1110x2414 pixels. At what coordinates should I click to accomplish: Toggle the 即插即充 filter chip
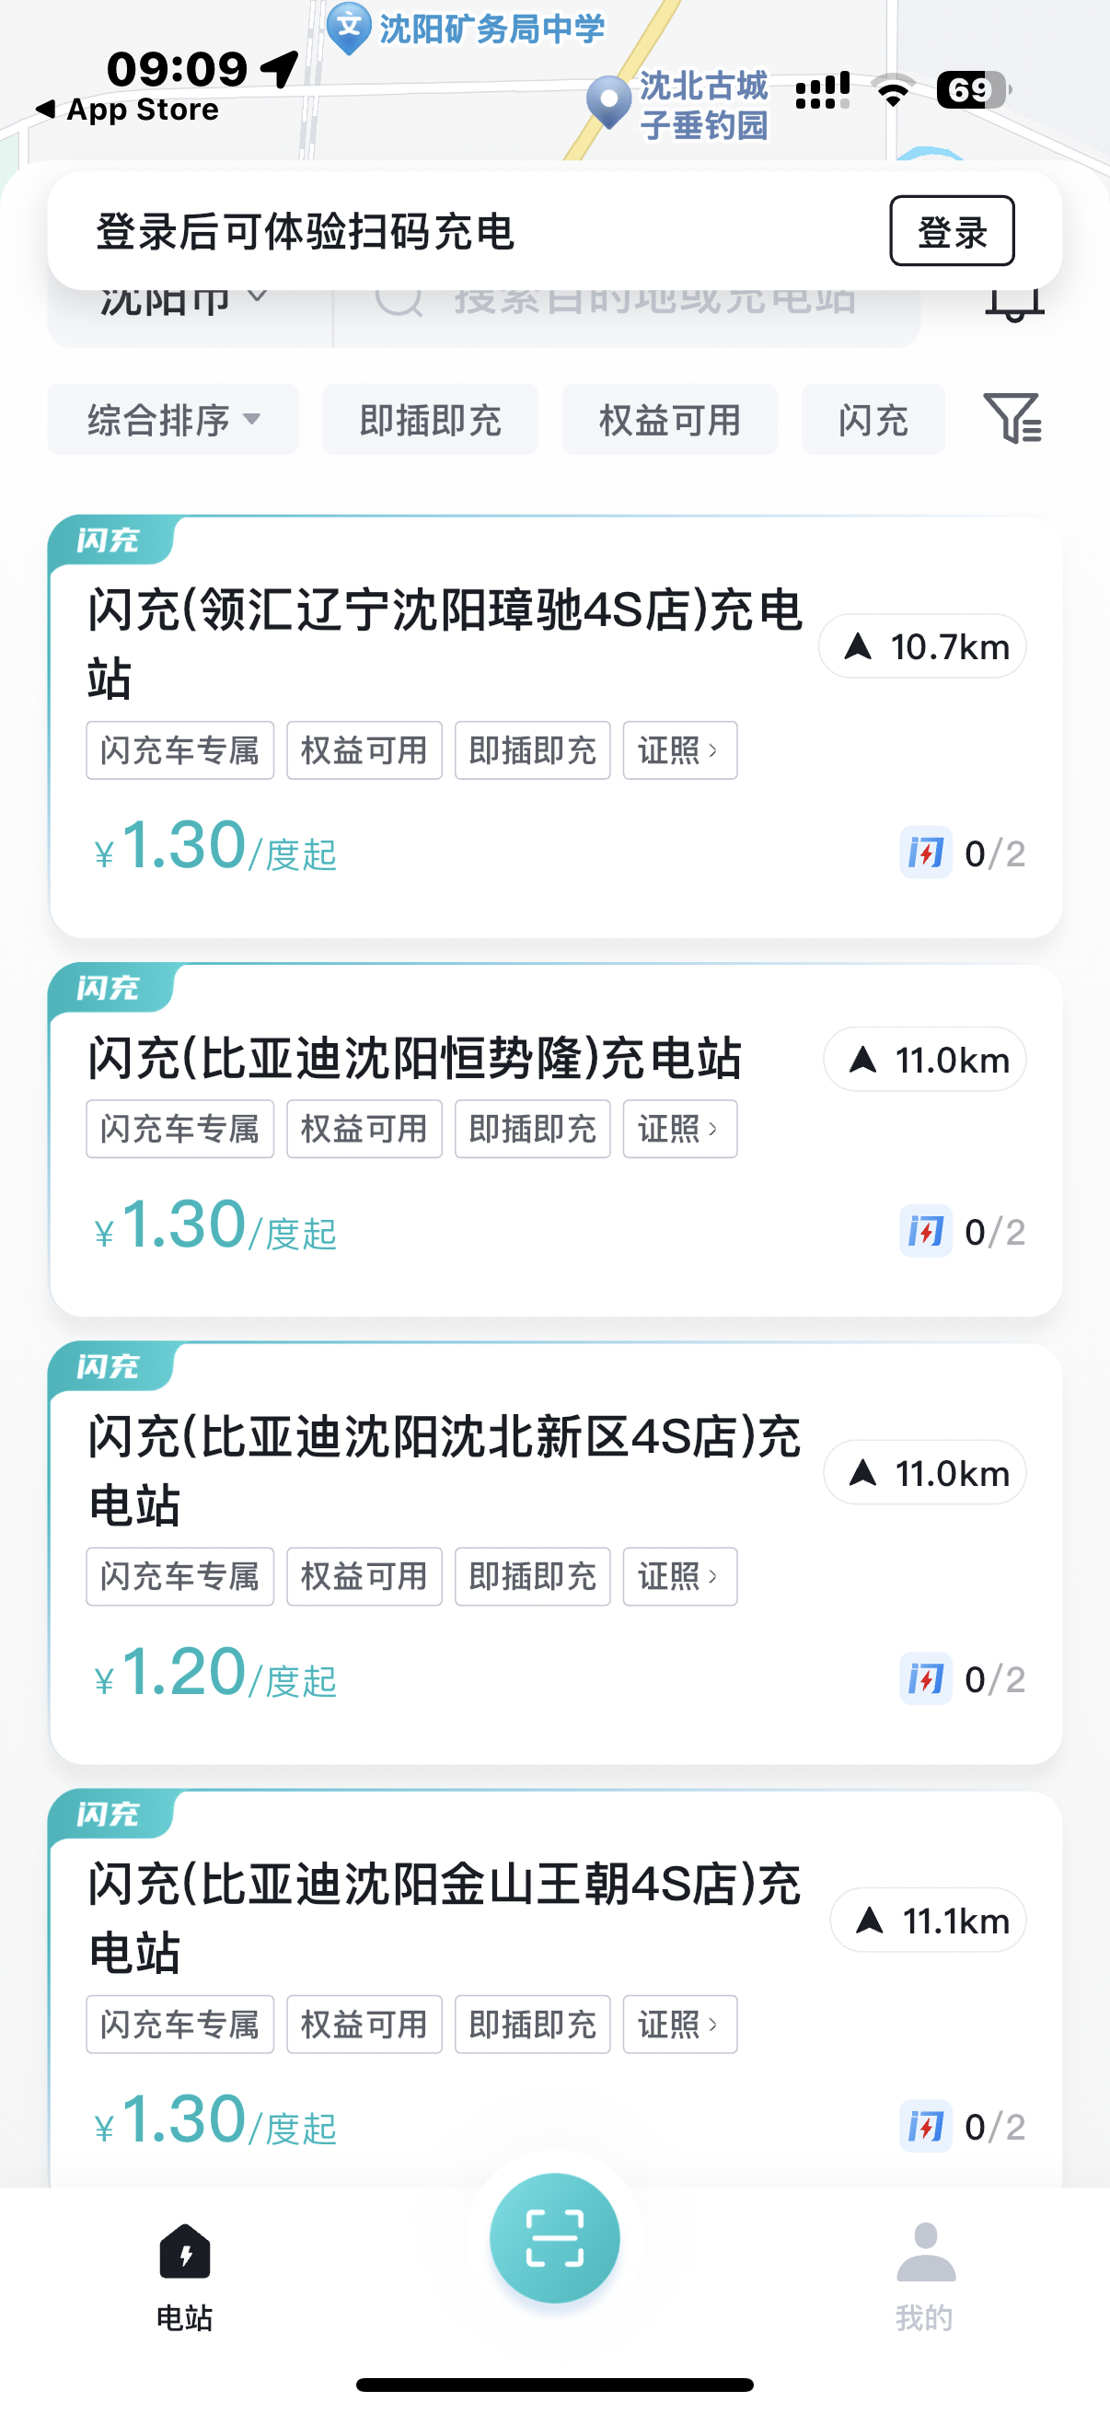click(x=430, y=420)
